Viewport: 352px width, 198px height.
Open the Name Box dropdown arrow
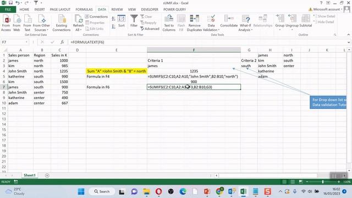tap(26, 42)
